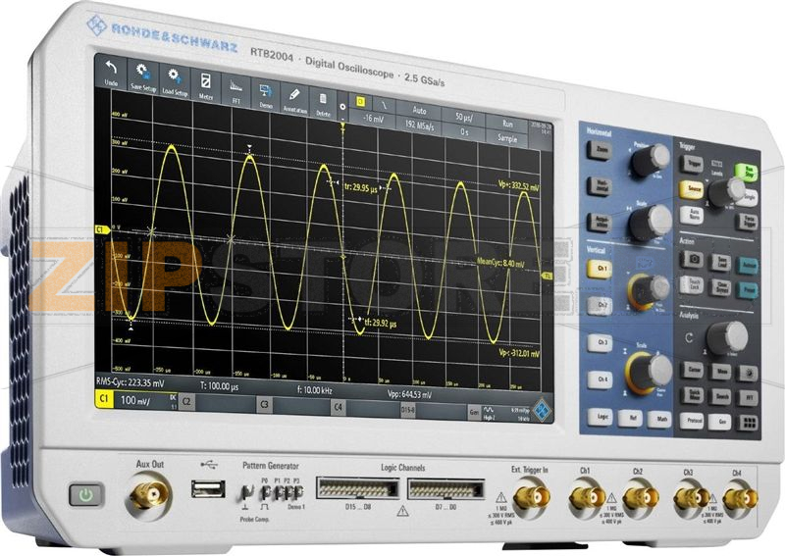Select the D15-8 logic tab
This screenshot has width=785, height=556.
tap(408, 410)
